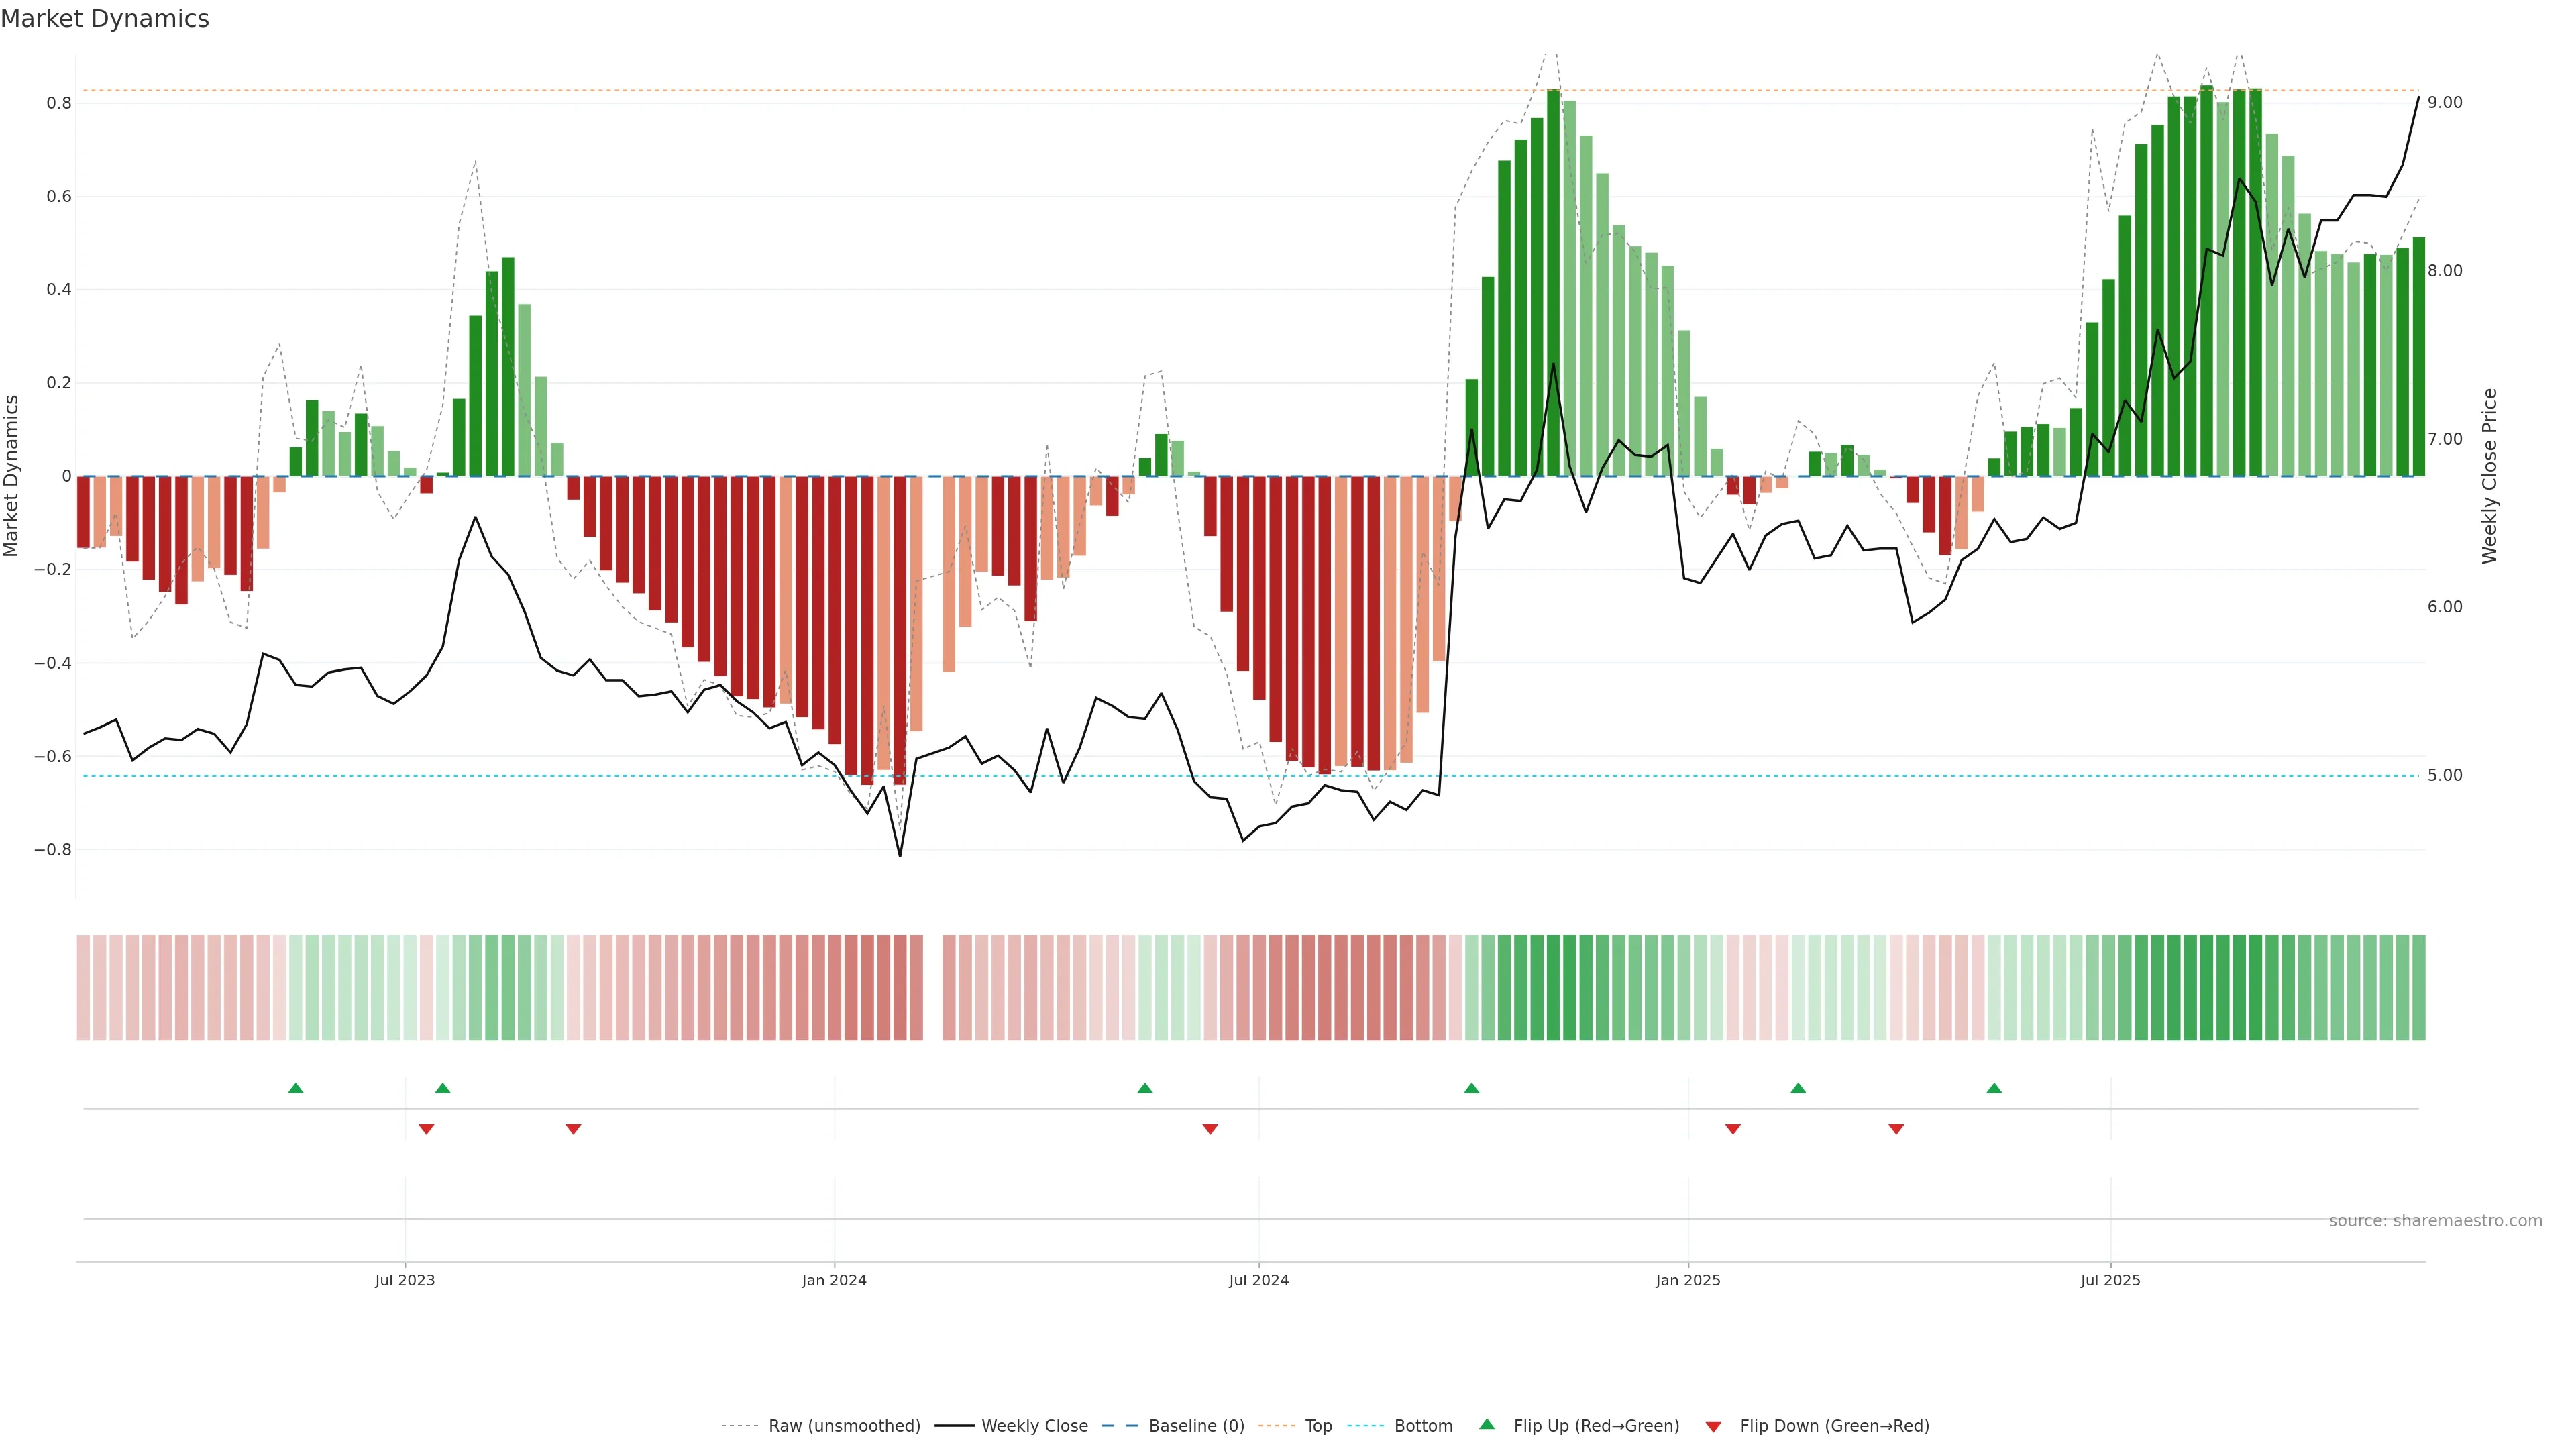Click the Market Dynamics chart title

(105, 19)
